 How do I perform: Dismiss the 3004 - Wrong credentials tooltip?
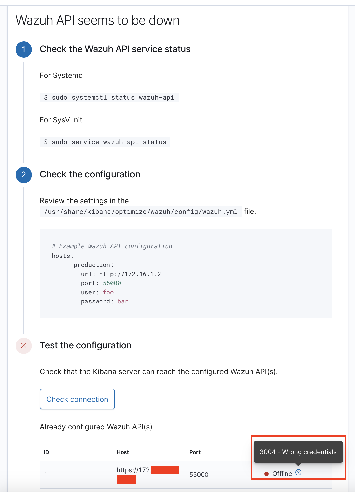pyautogui.click(x=298, y=452)
